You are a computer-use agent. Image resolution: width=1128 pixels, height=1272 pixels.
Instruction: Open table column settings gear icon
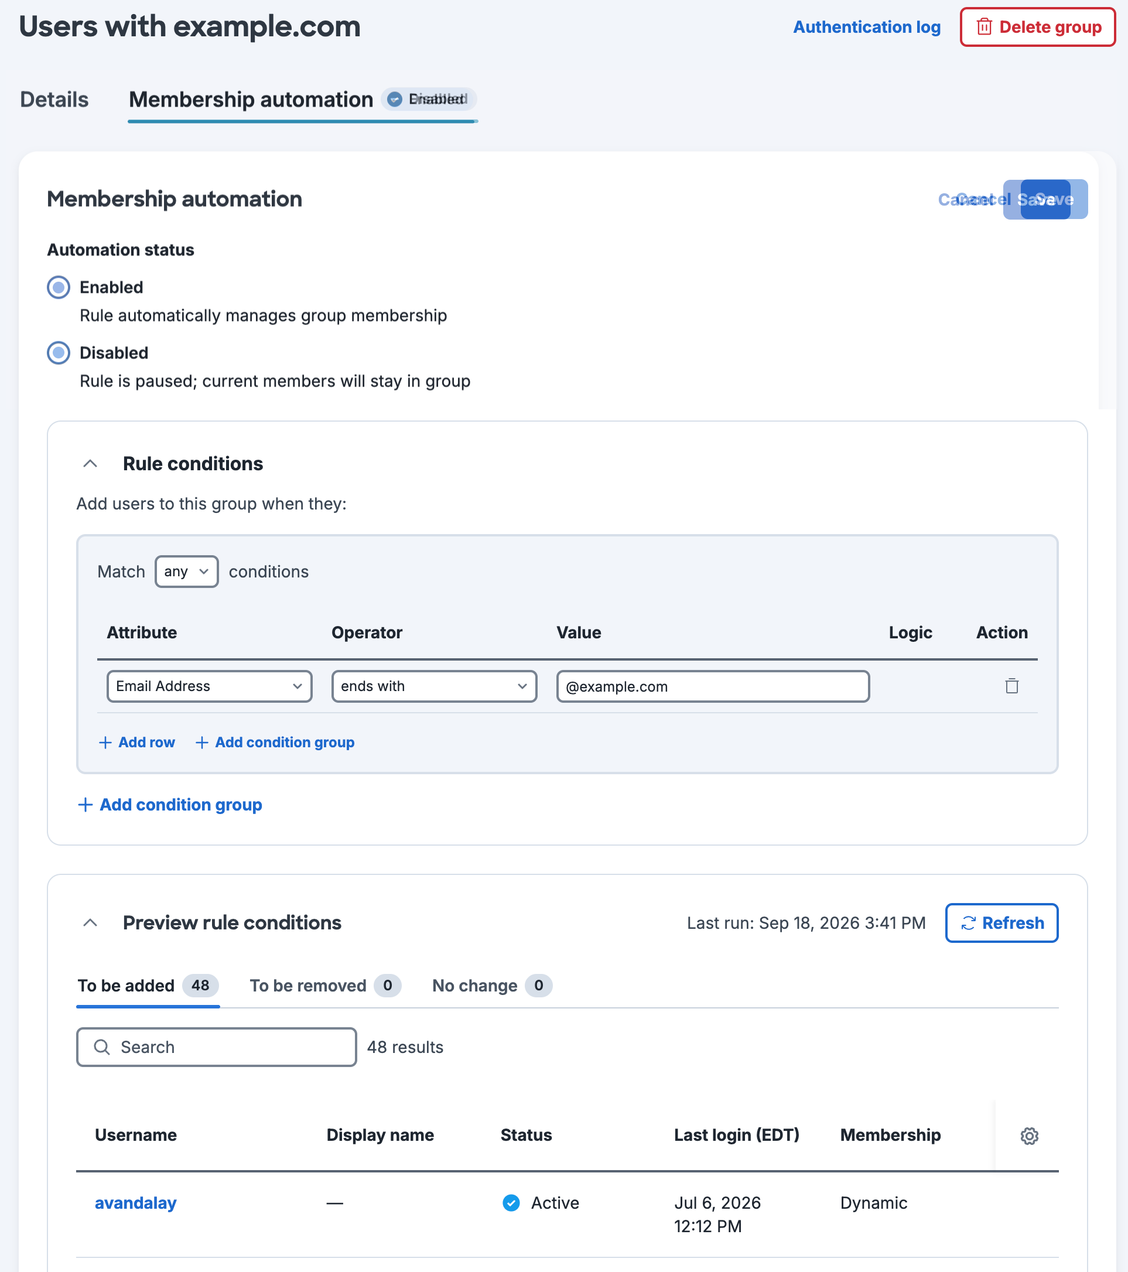click(1029, 1136)
